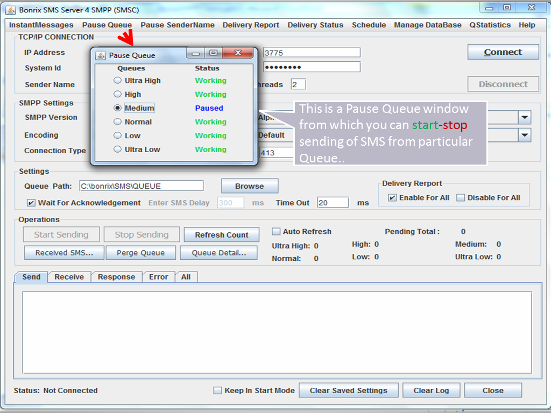Open Received SMS window
The image size is (551, 413).
(65, 253)
